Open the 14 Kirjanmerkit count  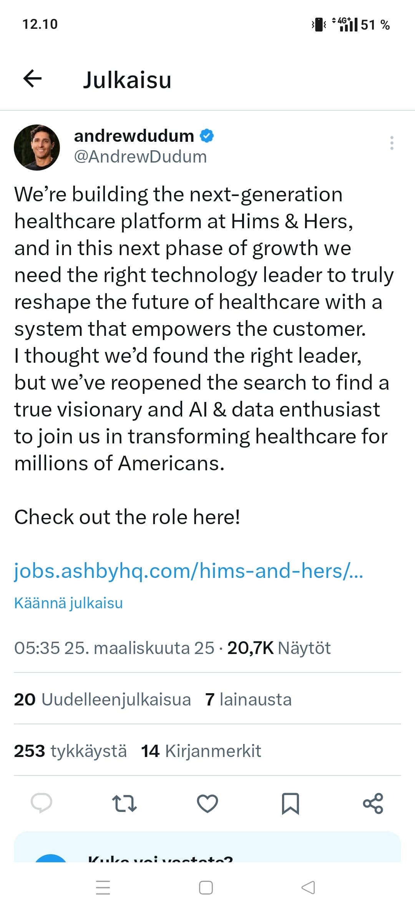pyautogui.click(x=201, y=751)
